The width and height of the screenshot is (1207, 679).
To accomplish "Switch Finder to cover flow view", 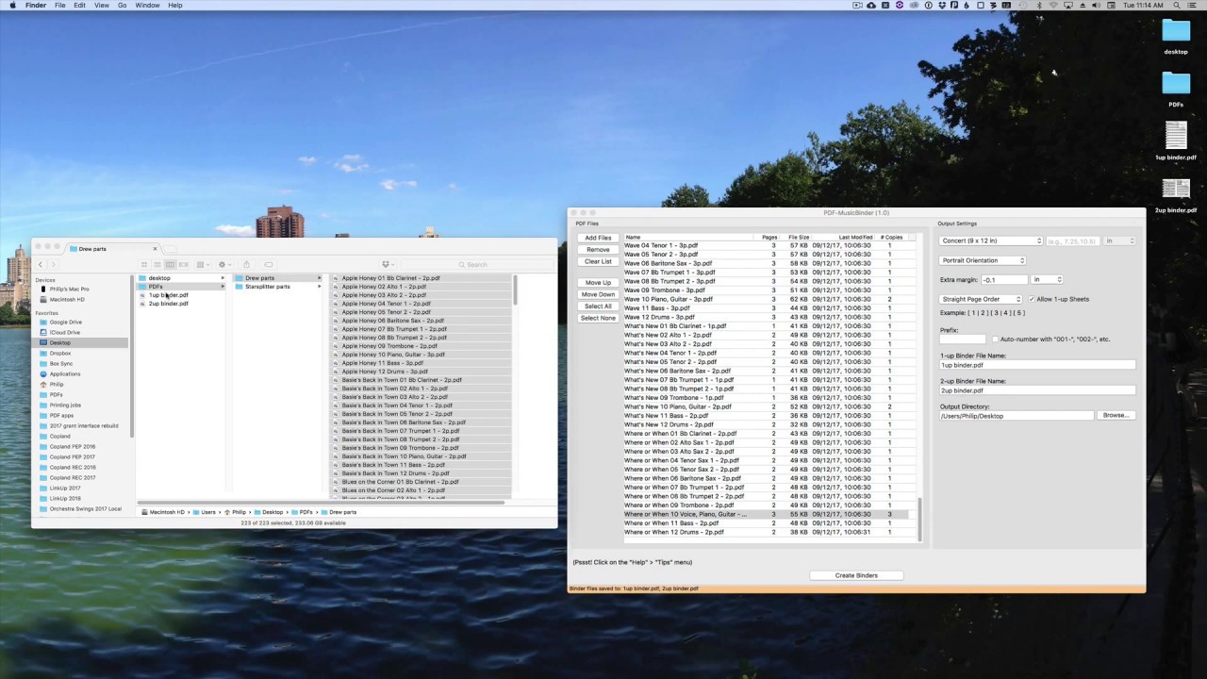I will pyautogui.click(x=183, y=264).
